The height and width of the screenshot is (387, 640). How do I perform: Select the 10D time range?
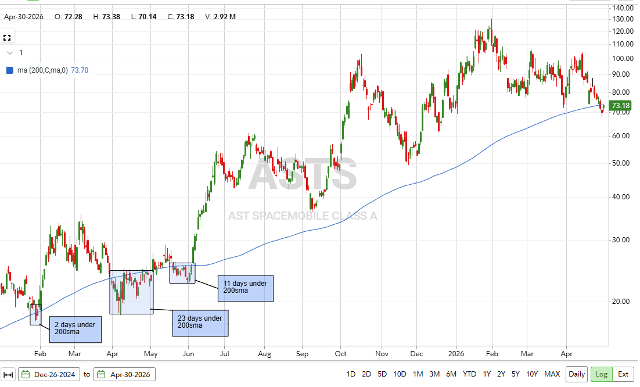click(x=400, y=374)
